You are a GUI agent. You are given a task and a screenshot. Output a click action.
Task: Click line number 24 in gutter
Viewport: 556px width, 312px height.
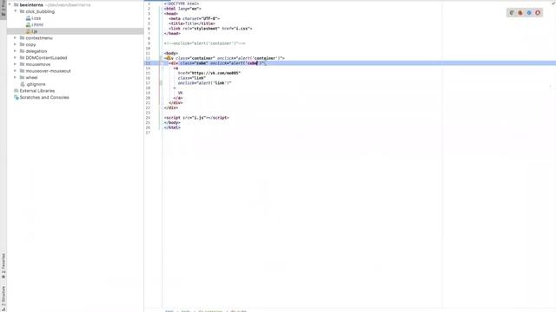point(149,118)
